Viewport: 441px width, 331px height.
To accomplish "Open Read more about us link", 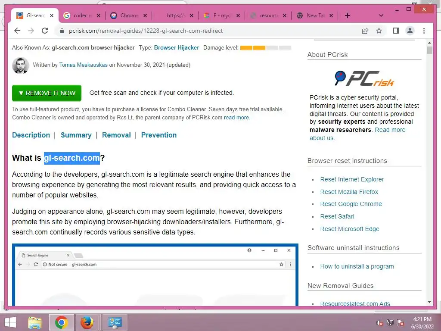I will coord(390,130).
